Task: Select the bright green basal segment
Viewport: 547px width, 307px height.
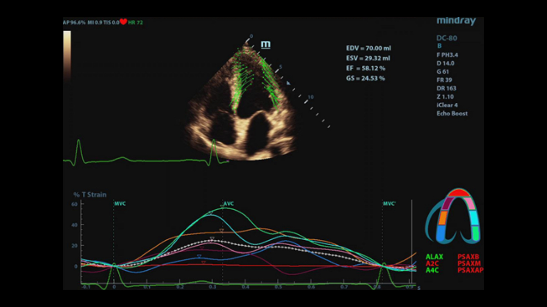Action: point(476,233)
